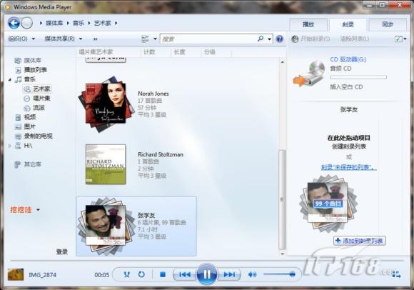Switch to compact mode icon at bottom right
Viewport: 414px width, 290px height.
396,274
